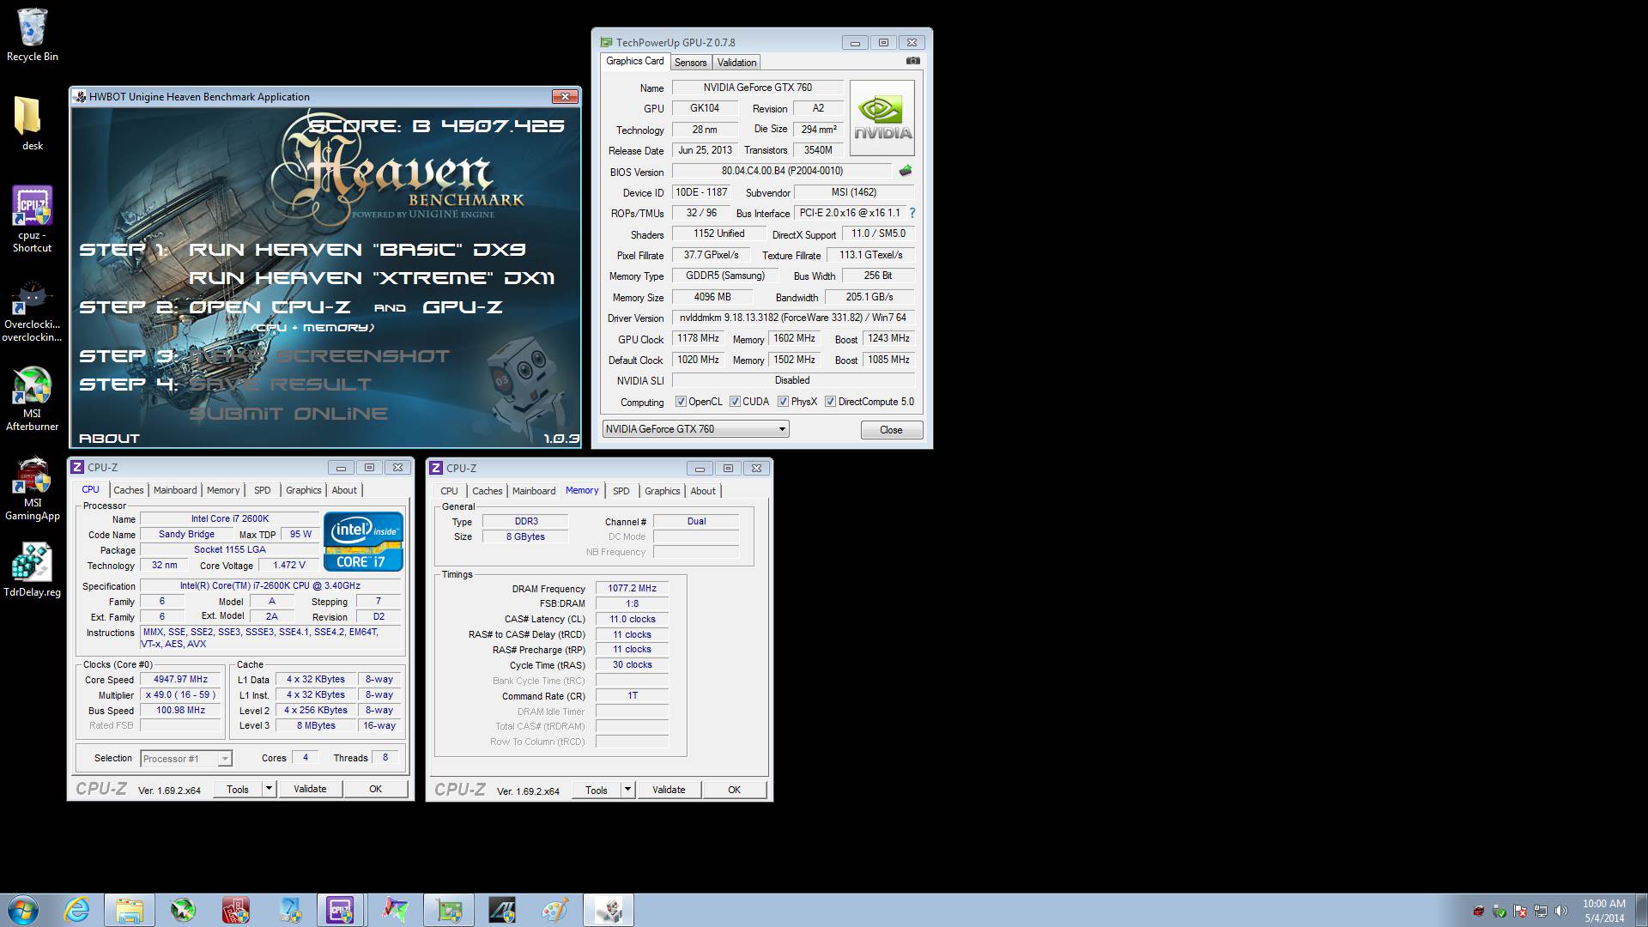Click GPU-Z screenshot camera icon

pos(913,61)
